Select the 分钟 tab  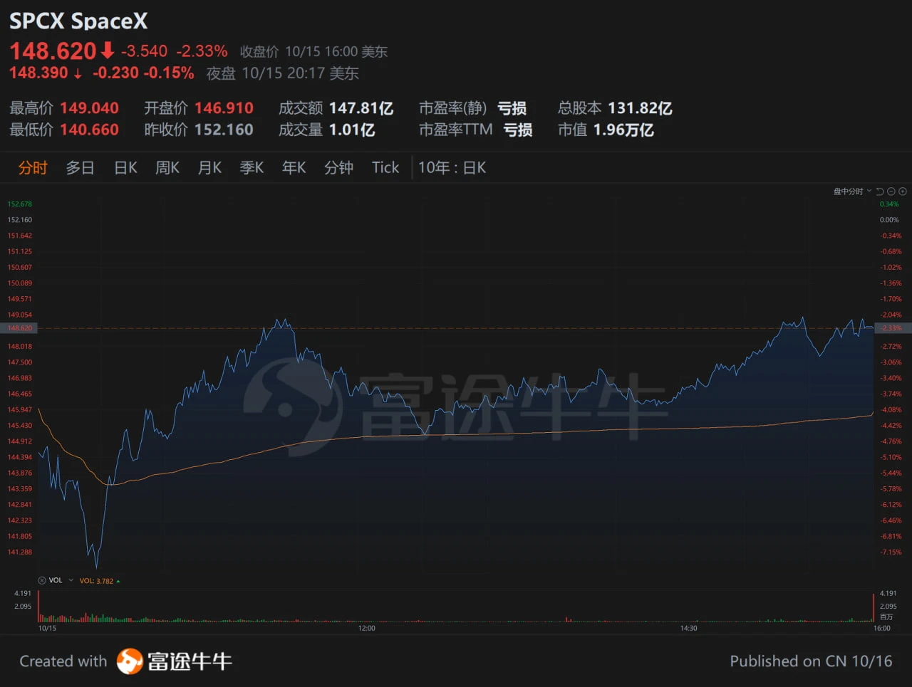[338, 168]
